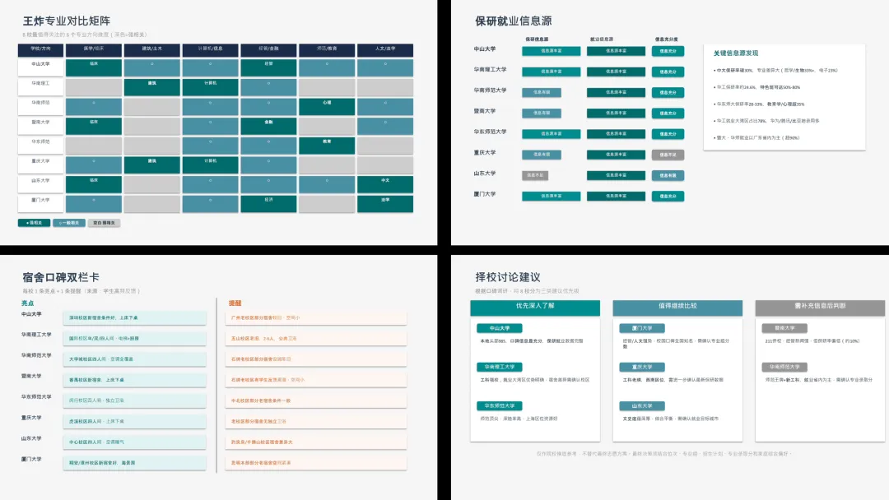Screen dimensions: 889x500
Task: Select the disclaimer footnote on 择校讨论建议 slide
Action: [x=663, y=454]
